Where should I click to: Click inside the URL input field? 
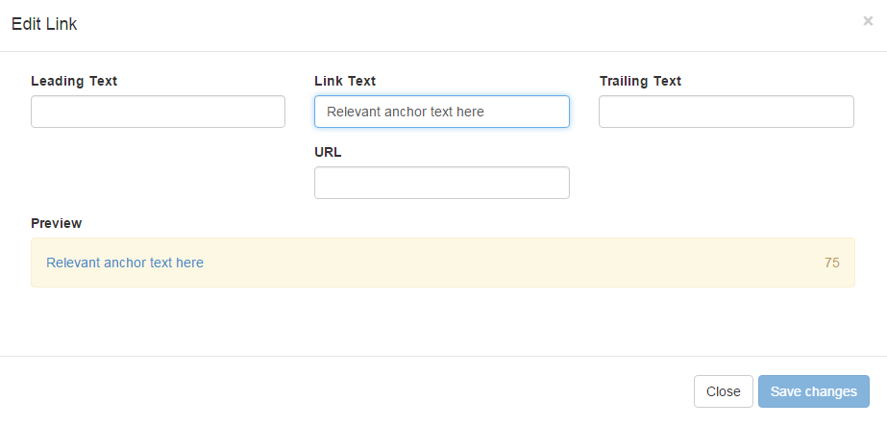442,183
